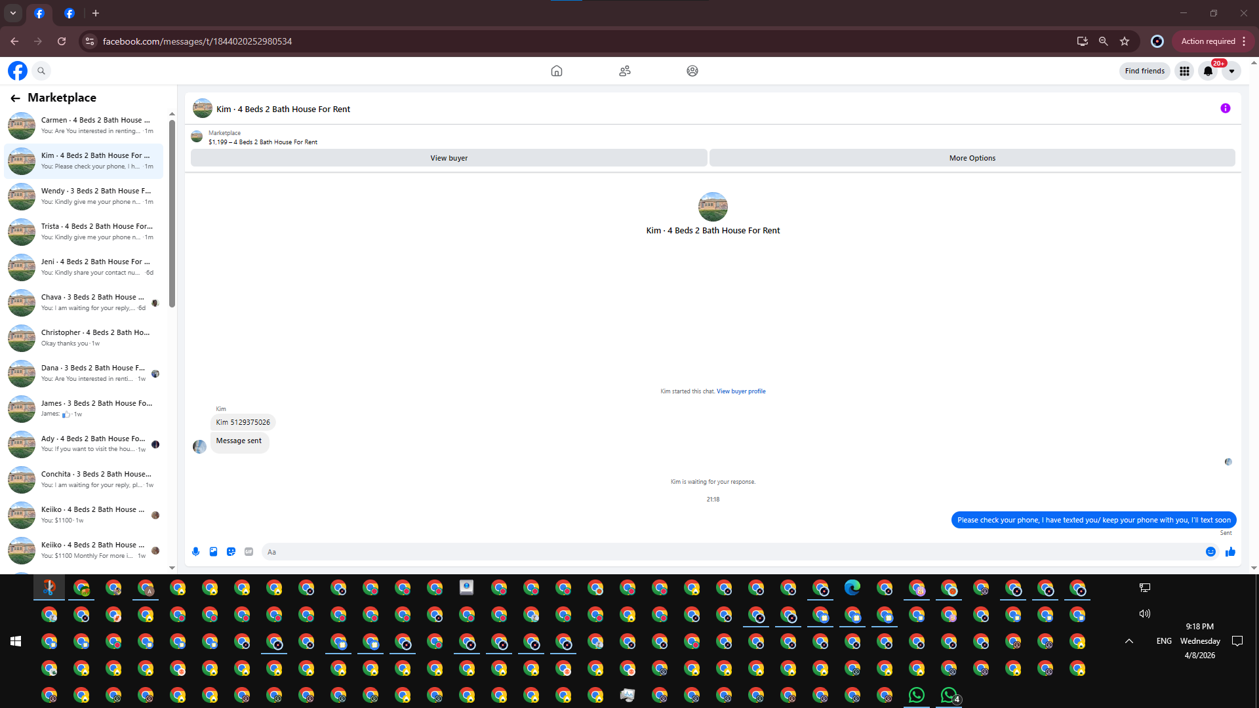1259x708 pixels.
Task: Open the sticker picker icon
Action: pos(231,552)
